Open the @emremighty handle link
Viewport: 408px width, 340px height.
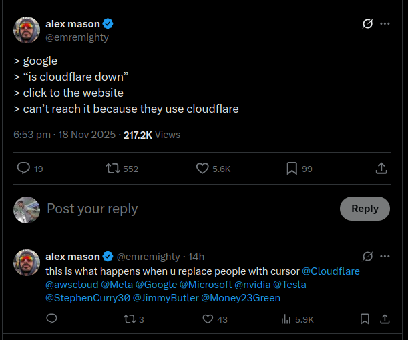[x=77, y=37]
